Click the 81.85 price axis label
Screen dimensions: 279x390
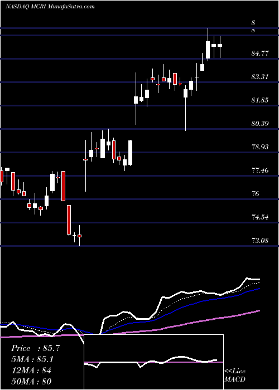[x=260, y=100]
